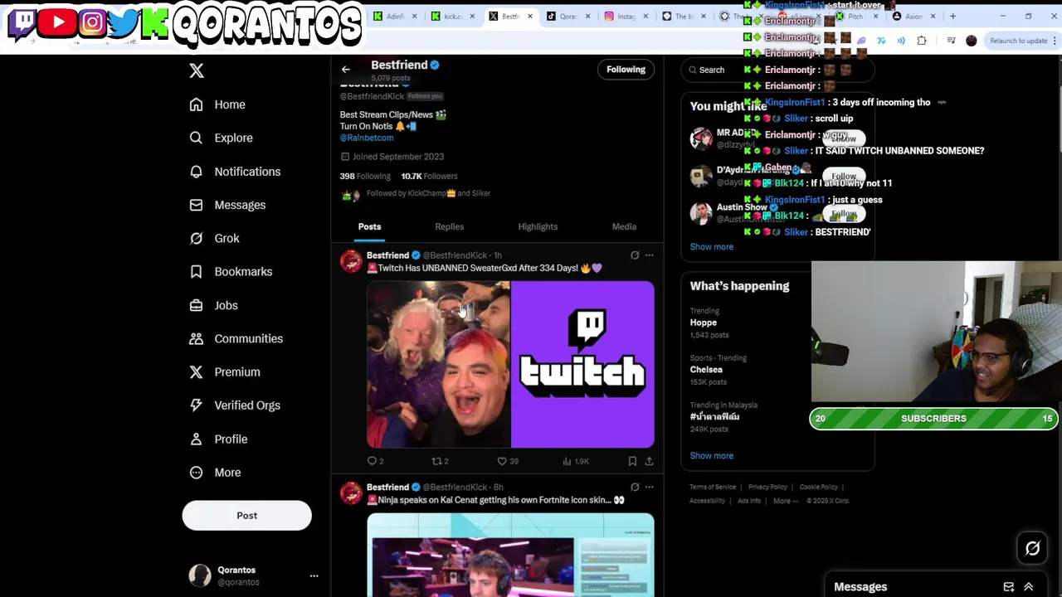Open more options on the Ninja post

tap(650, 488)
